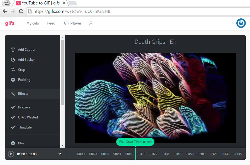This screenshot has width=250, height=165.
Task: Click the green timeline playhead marker
Action: pyautogui.click(x=135, y=154)
